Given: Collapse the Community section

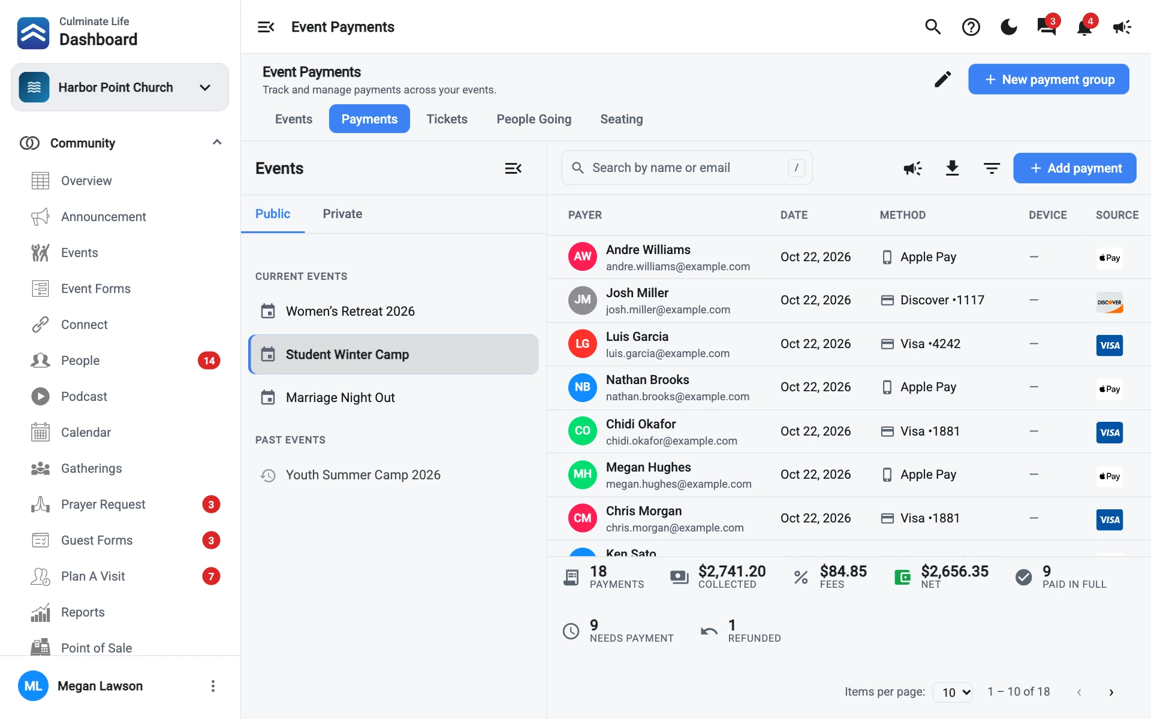Looking at the screenshot, I should coord(217,143).
